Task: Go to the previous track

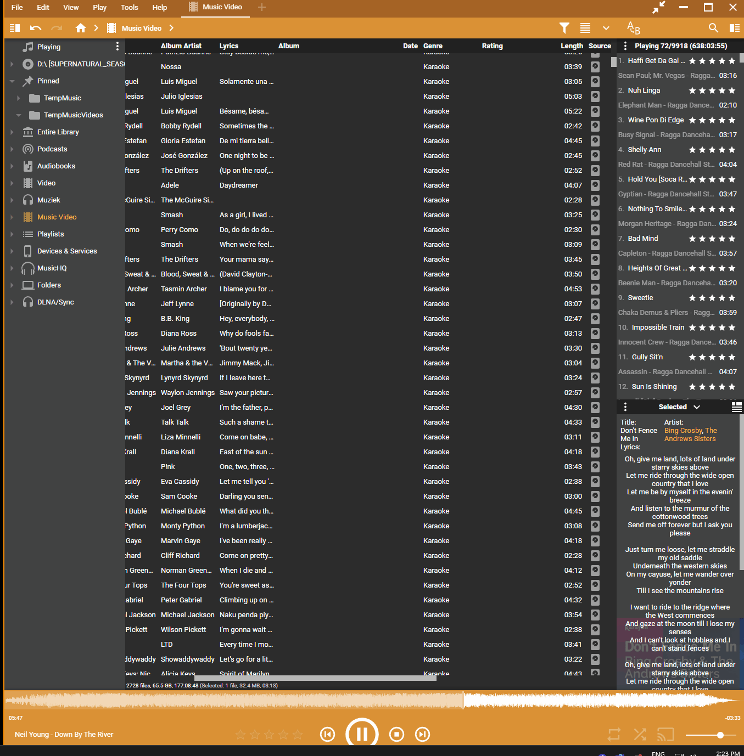Action: point(327,734)
